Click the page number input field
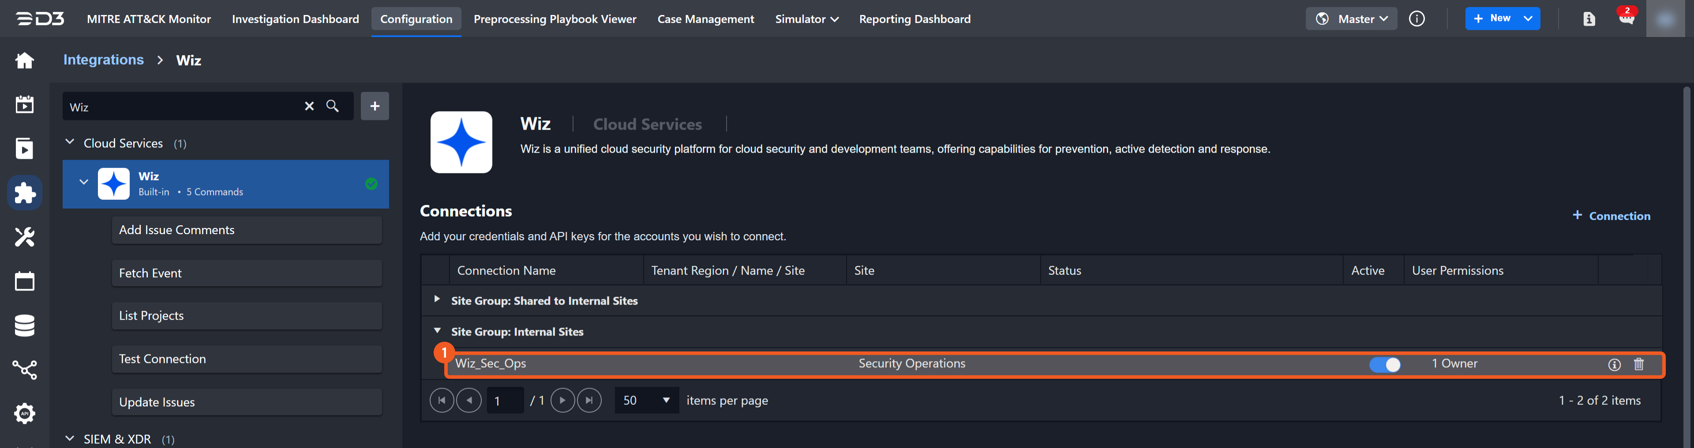1694x448 pixels. pyautogui.click(x=504, y=401)
